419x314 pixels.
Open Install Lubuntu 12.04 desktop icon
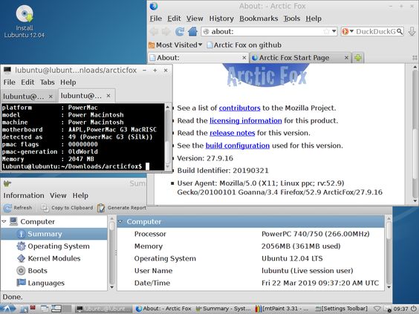25,22
